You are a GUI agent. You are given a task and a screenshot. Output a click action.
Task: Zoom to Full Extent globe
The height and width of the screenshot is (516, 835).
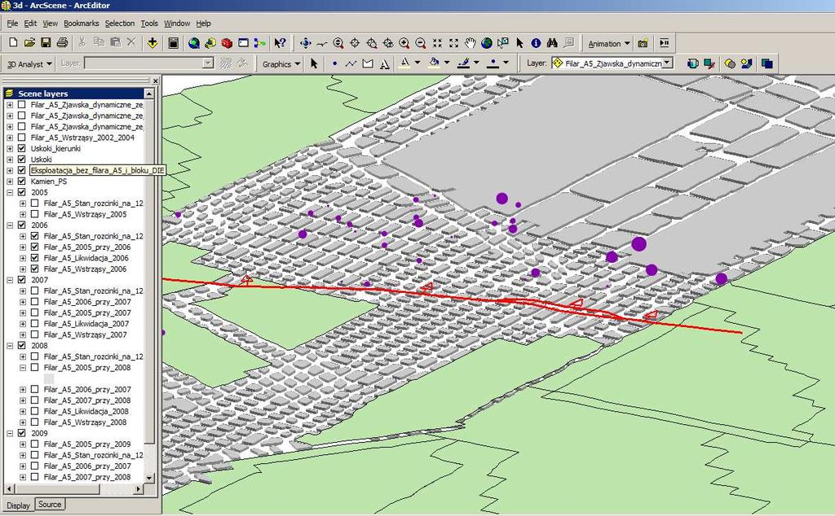click(x=487, y=43)
